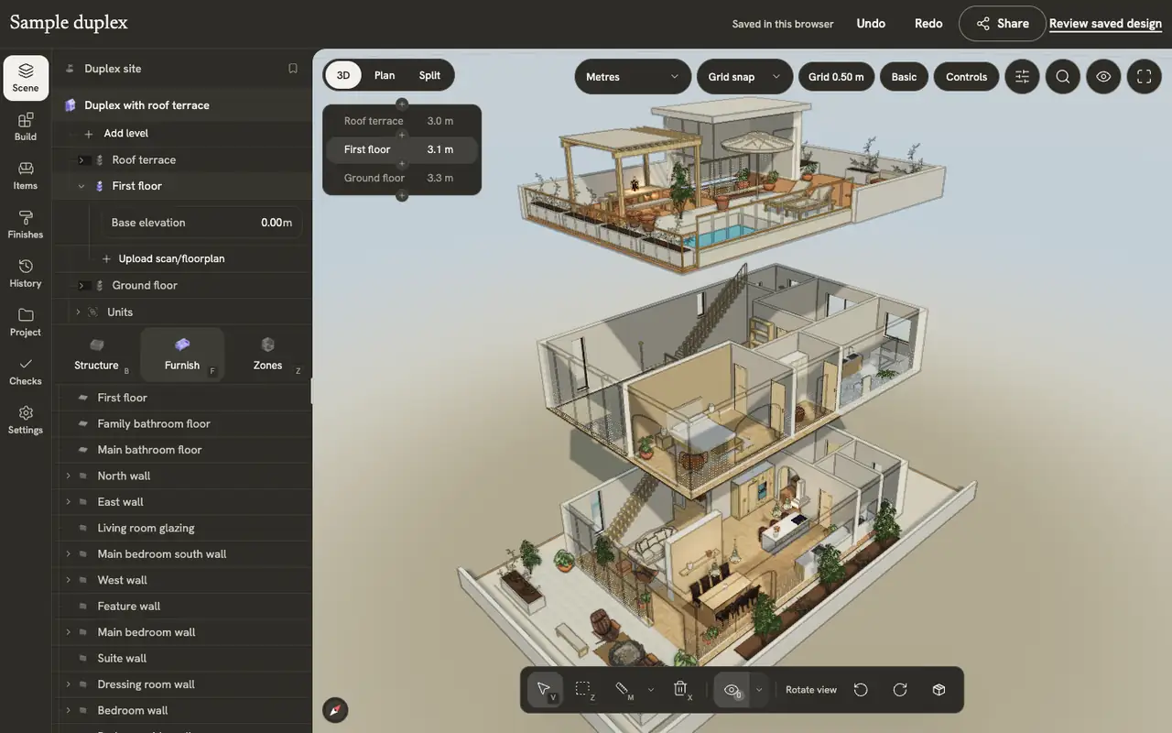
Task: Activate the marquee box-select tool
Action: pyautogui.click(x=583, y=690)
